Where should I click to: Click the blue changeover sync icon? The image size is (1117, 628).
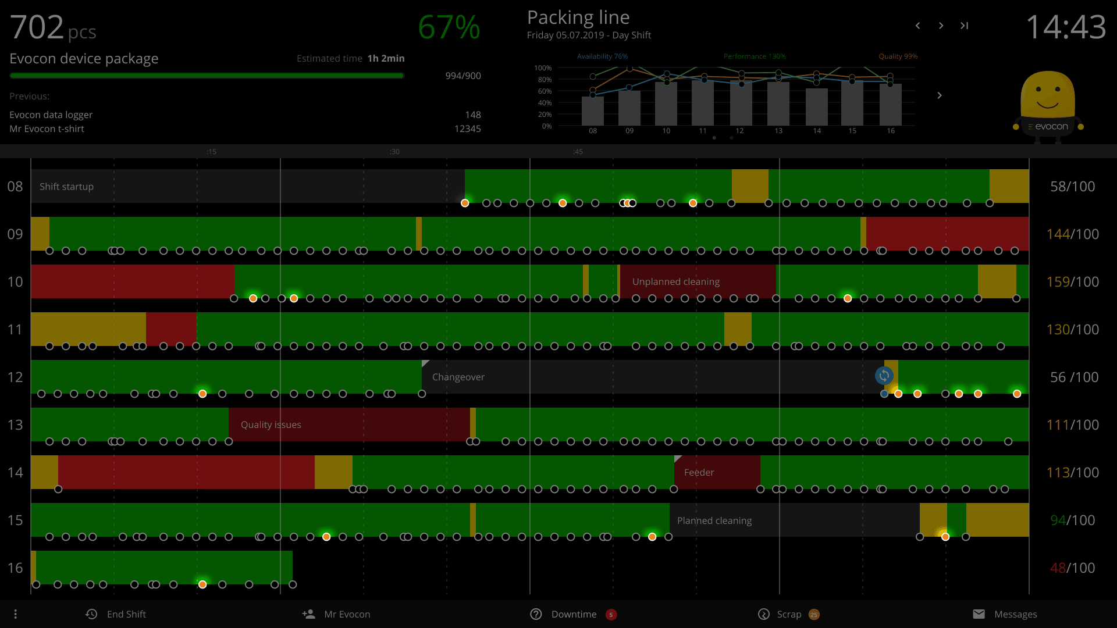coord(884,376)
